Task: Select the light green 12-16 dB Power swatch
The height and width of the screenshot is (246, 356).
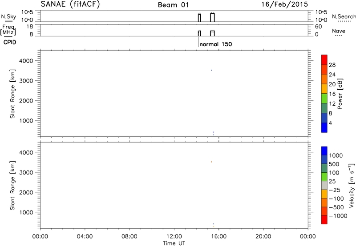Action: pos(324,98)
